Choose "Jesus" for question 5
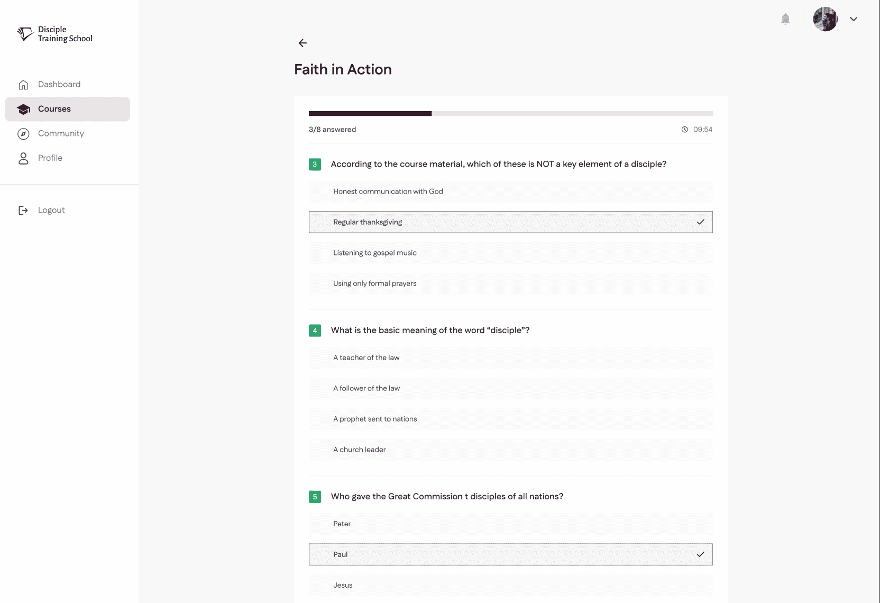The width and height of the screenshot is (880, 603). click(510, 585)
